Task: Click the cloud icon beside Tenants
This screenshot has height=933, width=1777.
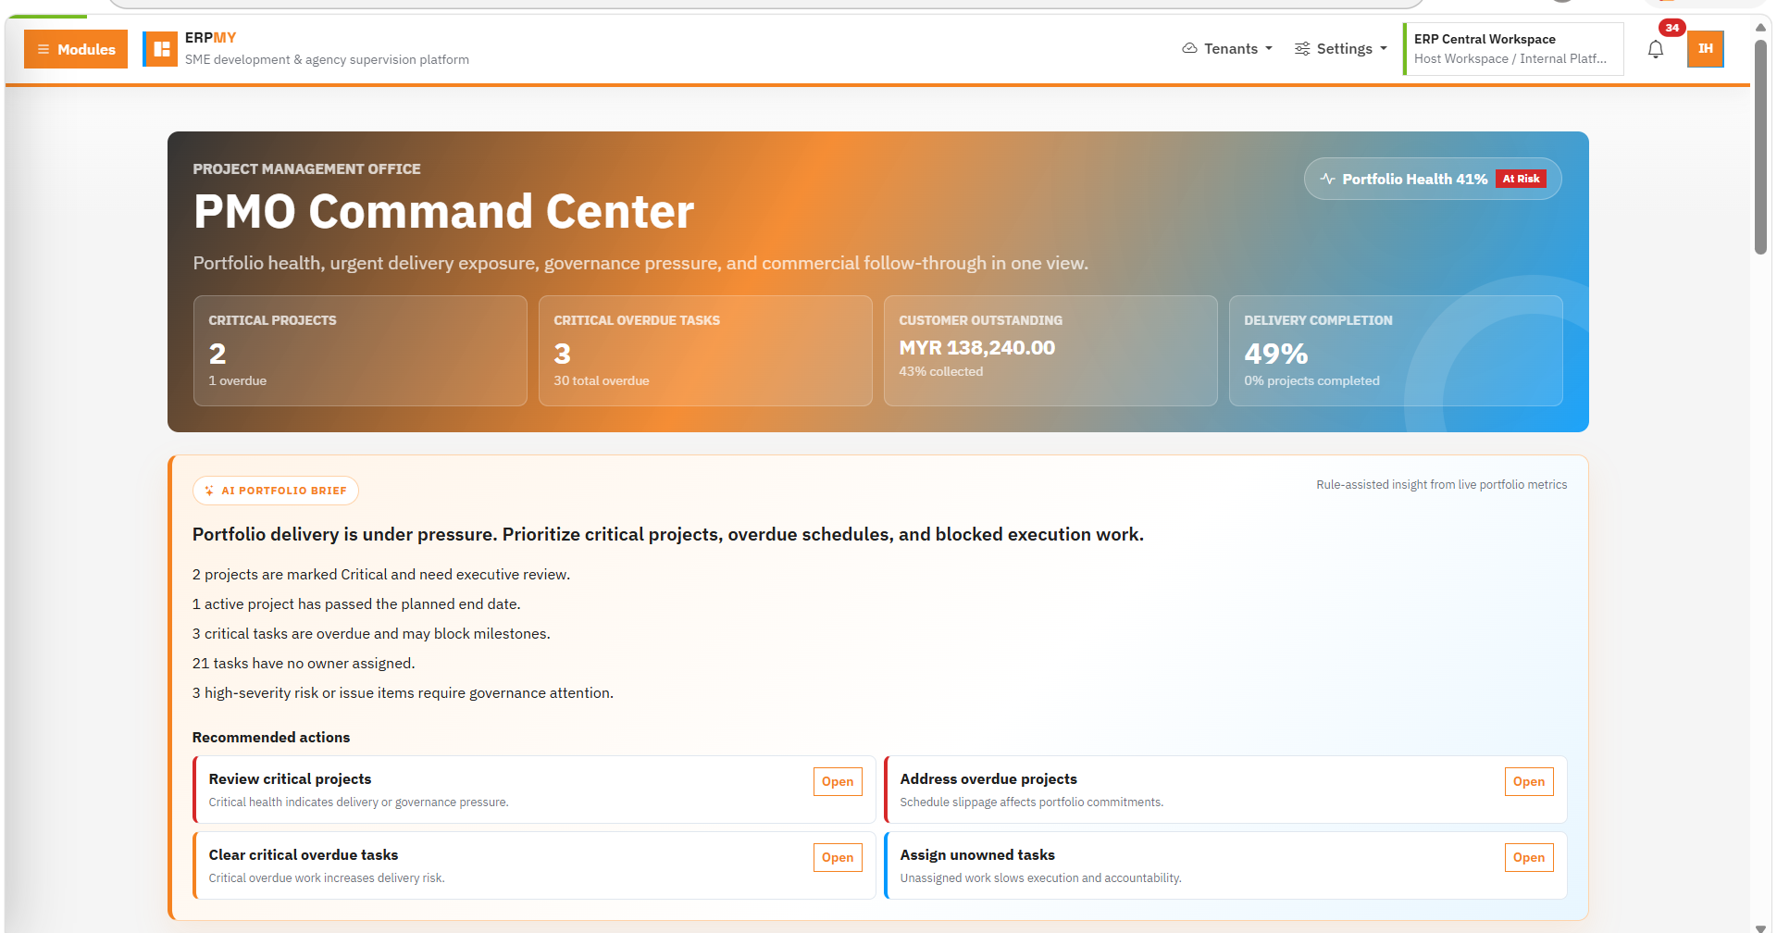Action: [1189, 48]
